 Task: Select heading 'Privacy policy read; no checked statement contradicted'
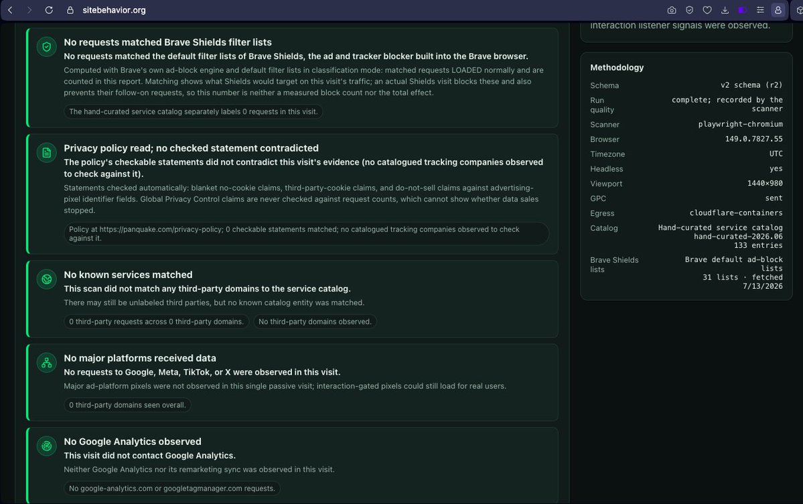coord(191,148)
